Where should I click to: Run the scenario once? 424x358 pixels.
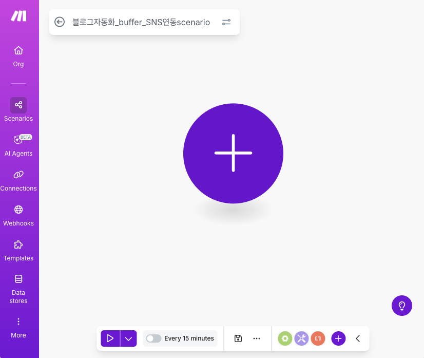110,338
